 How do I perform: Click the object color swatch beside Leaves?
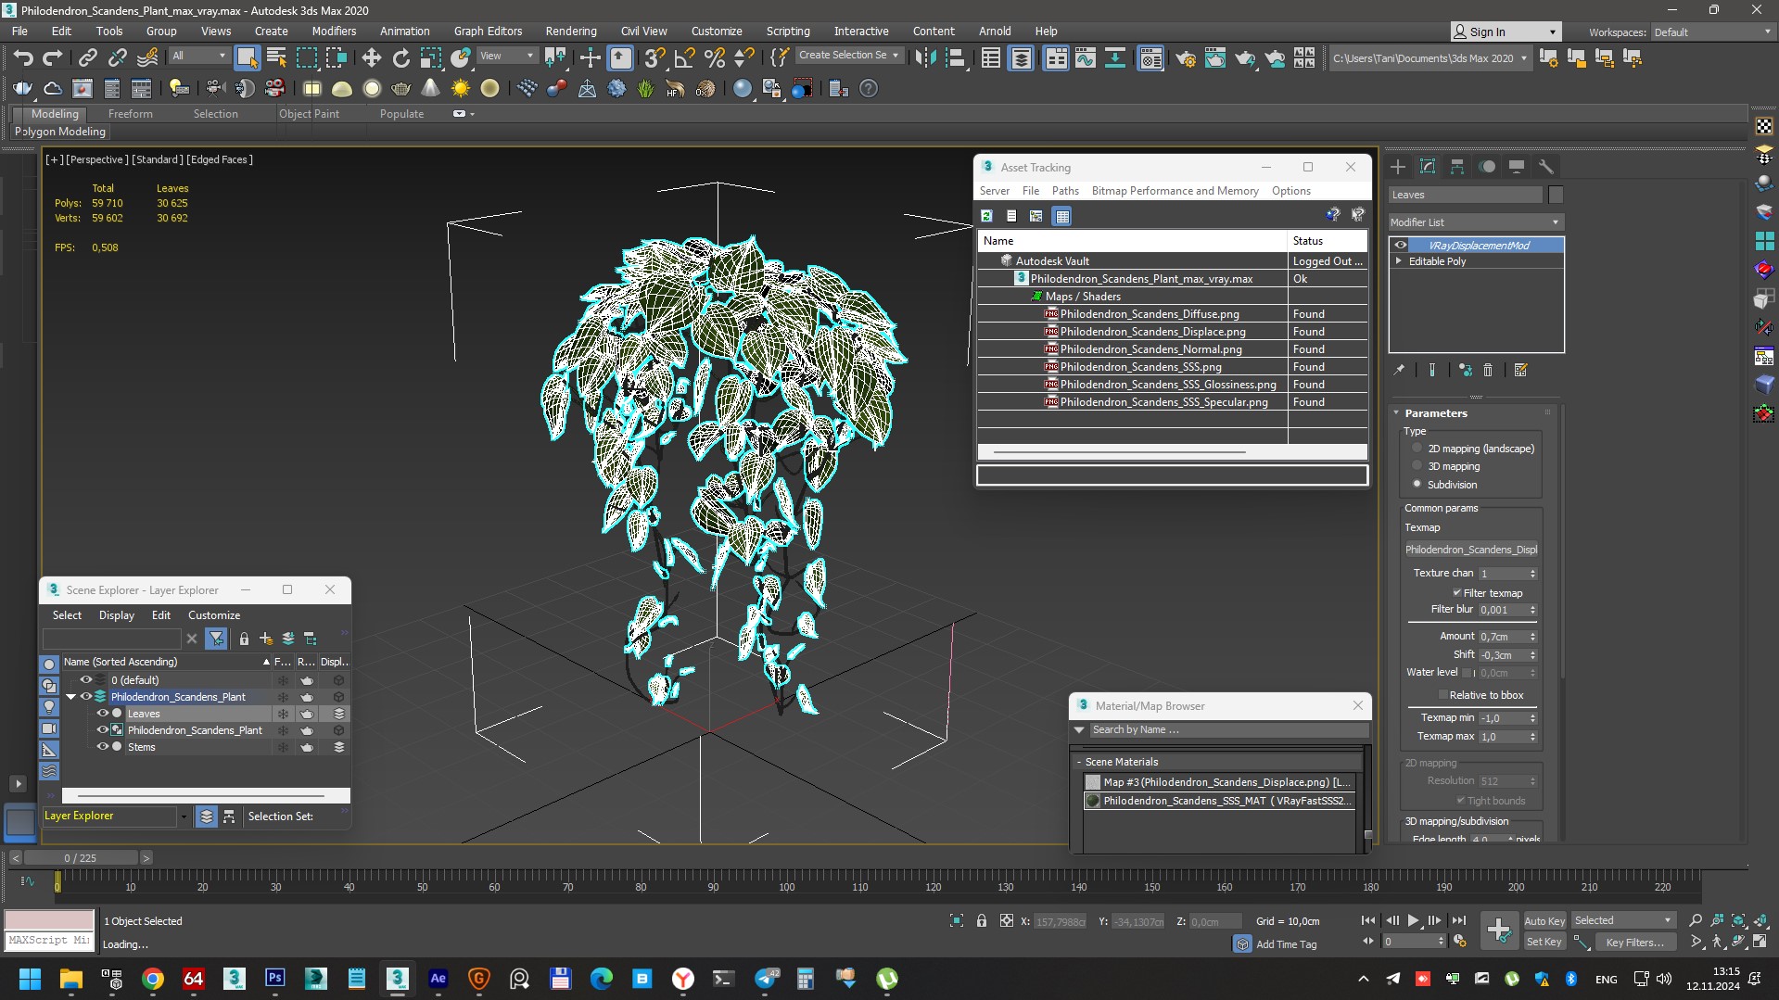1556,195
